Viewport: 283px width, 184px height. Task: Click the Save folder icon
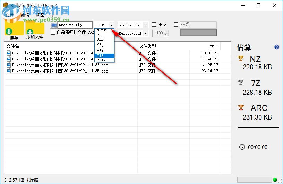tap(14, 28)
